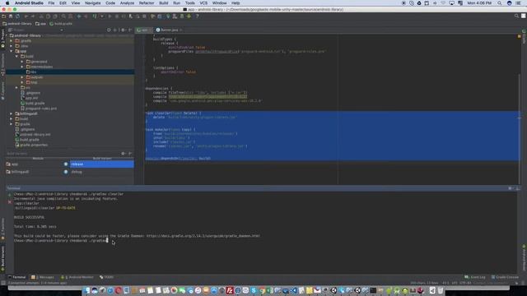Click the Redo toolbar icon
The image size is (527, 296).
(x=33, y=16)
